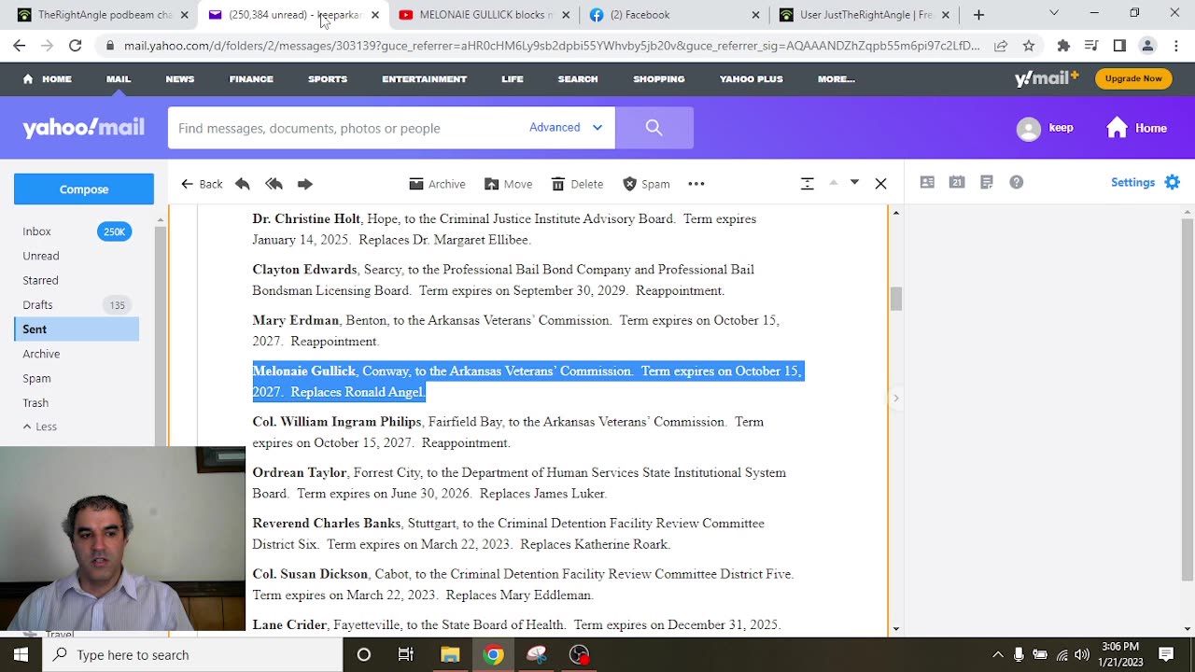
Task: Click Windows Start button
Action: (x=21, y=654)
